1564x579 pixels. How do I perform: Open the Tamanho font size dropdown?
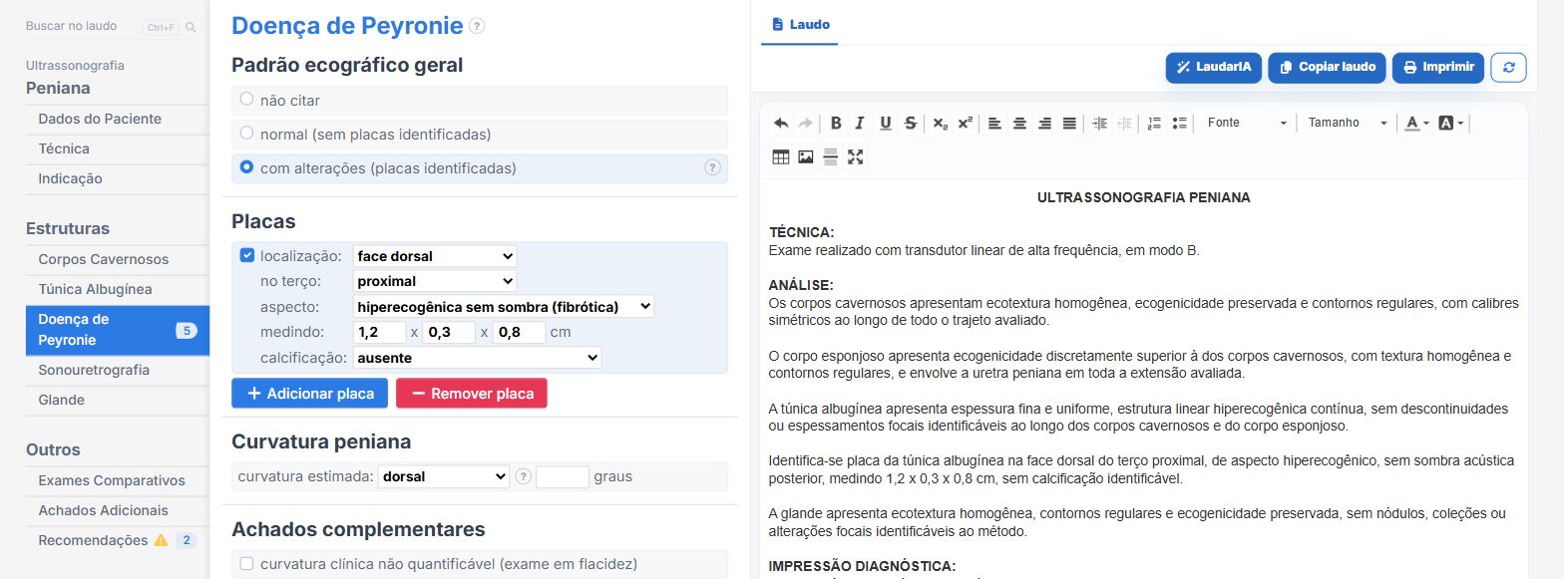click(1349, 124)
